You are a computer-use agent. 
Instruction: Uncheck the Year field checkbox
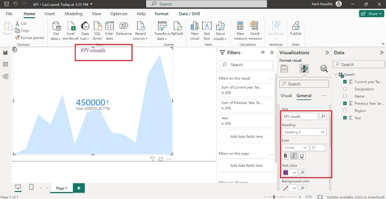pyautogui.click(x=345, y=118)
